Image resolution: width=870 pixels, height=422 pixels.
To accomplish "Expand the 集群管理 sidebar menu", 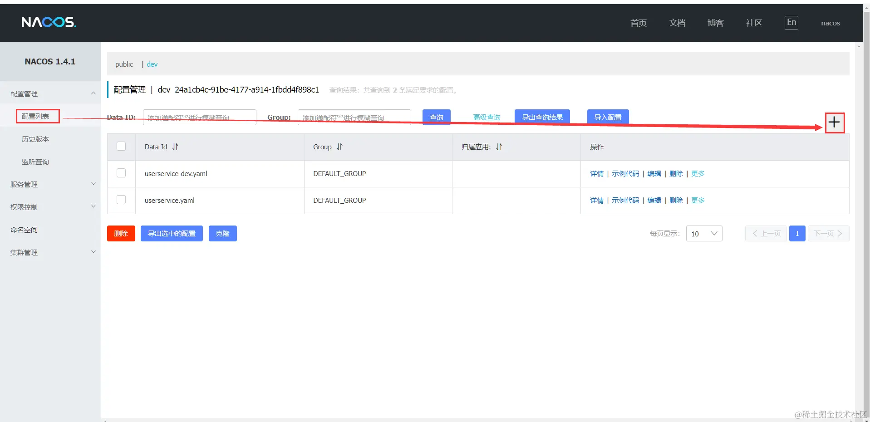I will point(50,252).
